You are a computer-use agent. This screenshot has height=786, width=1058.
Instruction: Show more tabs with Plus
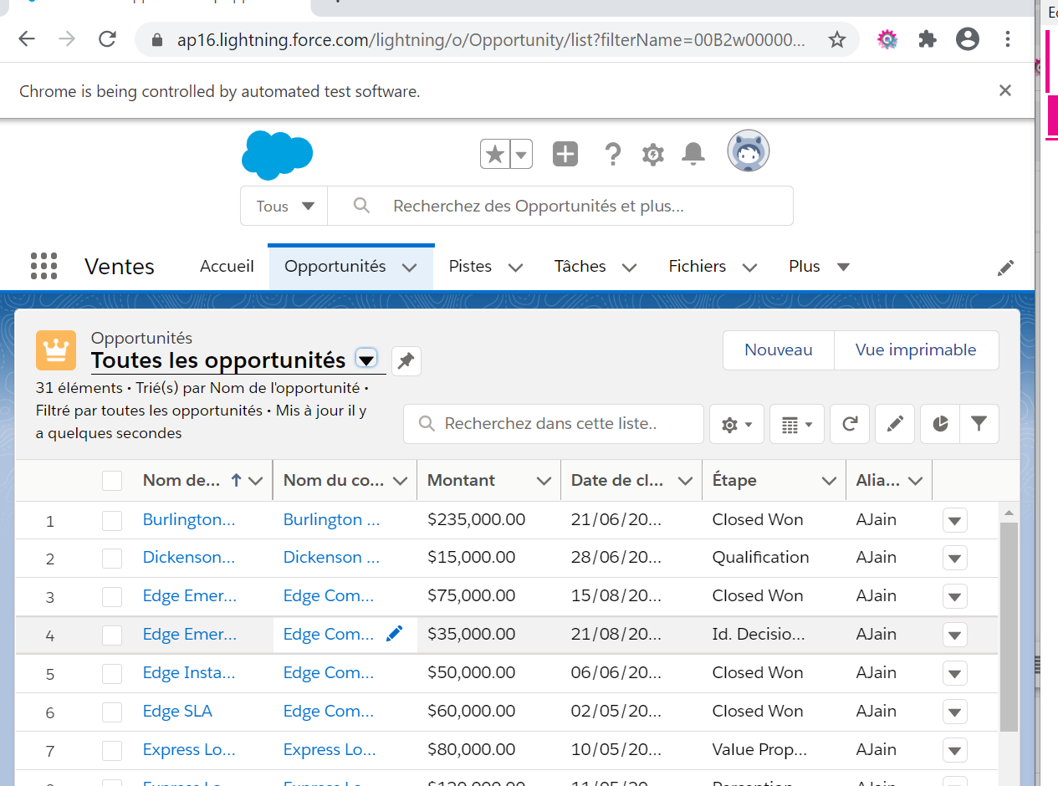[819, 266]
